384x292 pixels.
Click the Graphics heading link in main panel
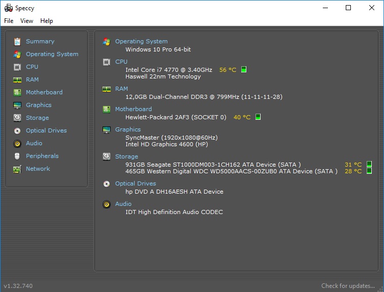[128, 129]
